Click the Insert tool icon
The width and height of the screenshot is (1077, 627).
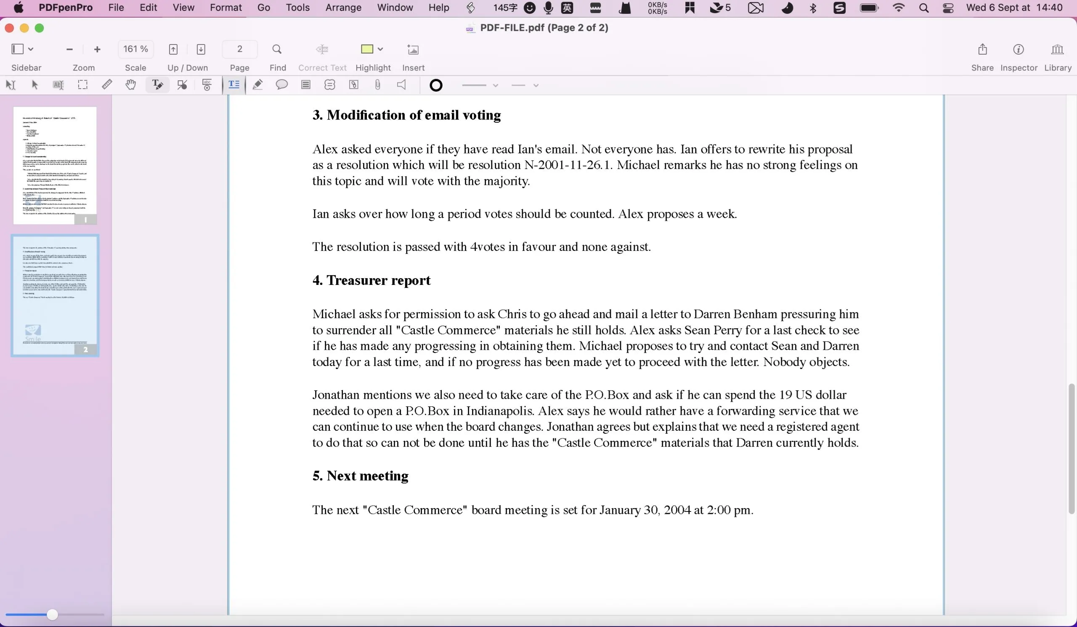click(414, 49)
